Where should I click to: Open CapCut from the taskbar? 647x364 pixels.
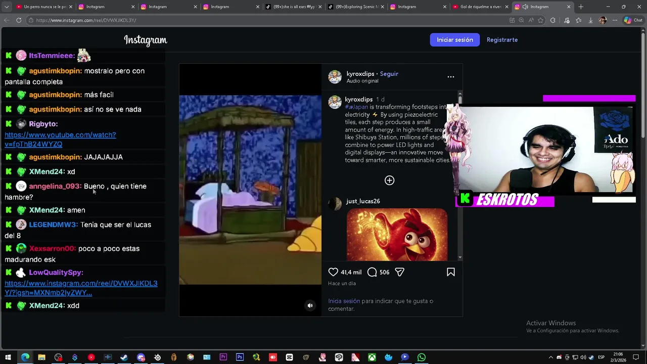(289, 357)
